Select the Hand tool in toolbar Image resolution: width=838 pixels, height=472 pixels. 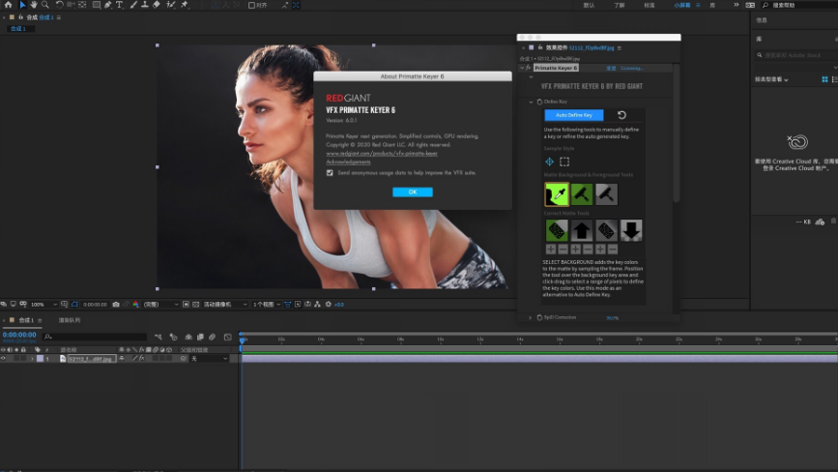33,5
